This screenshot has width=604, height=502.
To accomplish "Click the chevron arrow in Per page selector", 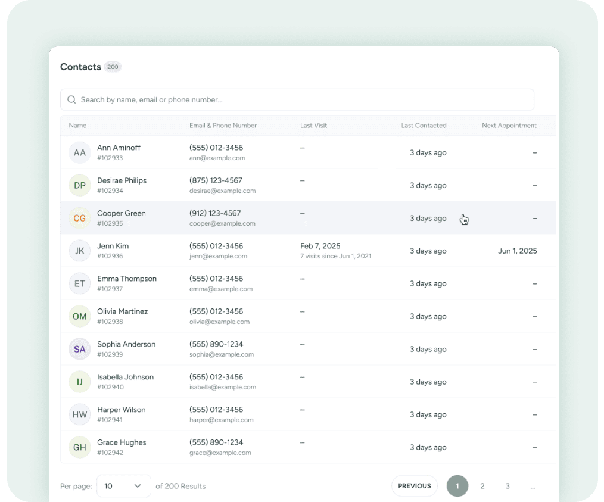I will pyautogui.click(x=138, y=486).
